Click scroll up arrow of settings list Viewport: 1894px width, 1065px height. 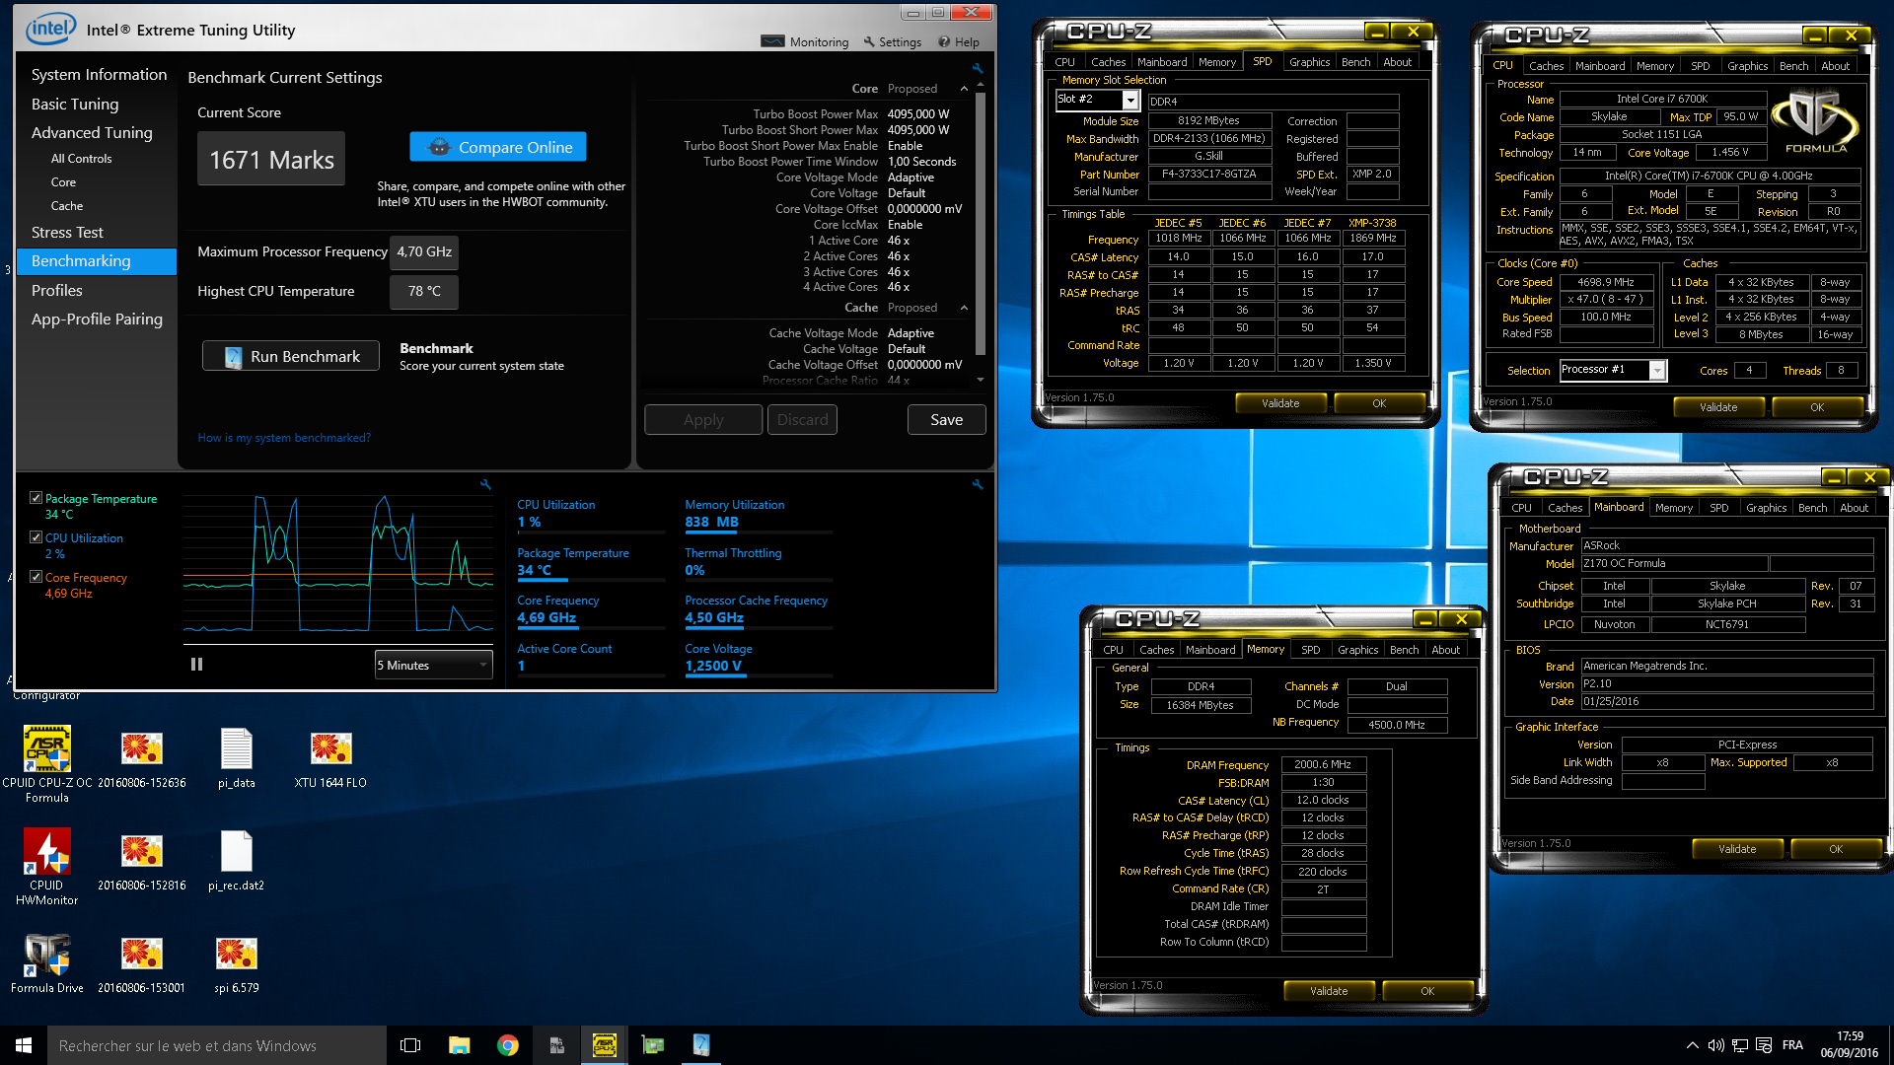click(980, 86)
